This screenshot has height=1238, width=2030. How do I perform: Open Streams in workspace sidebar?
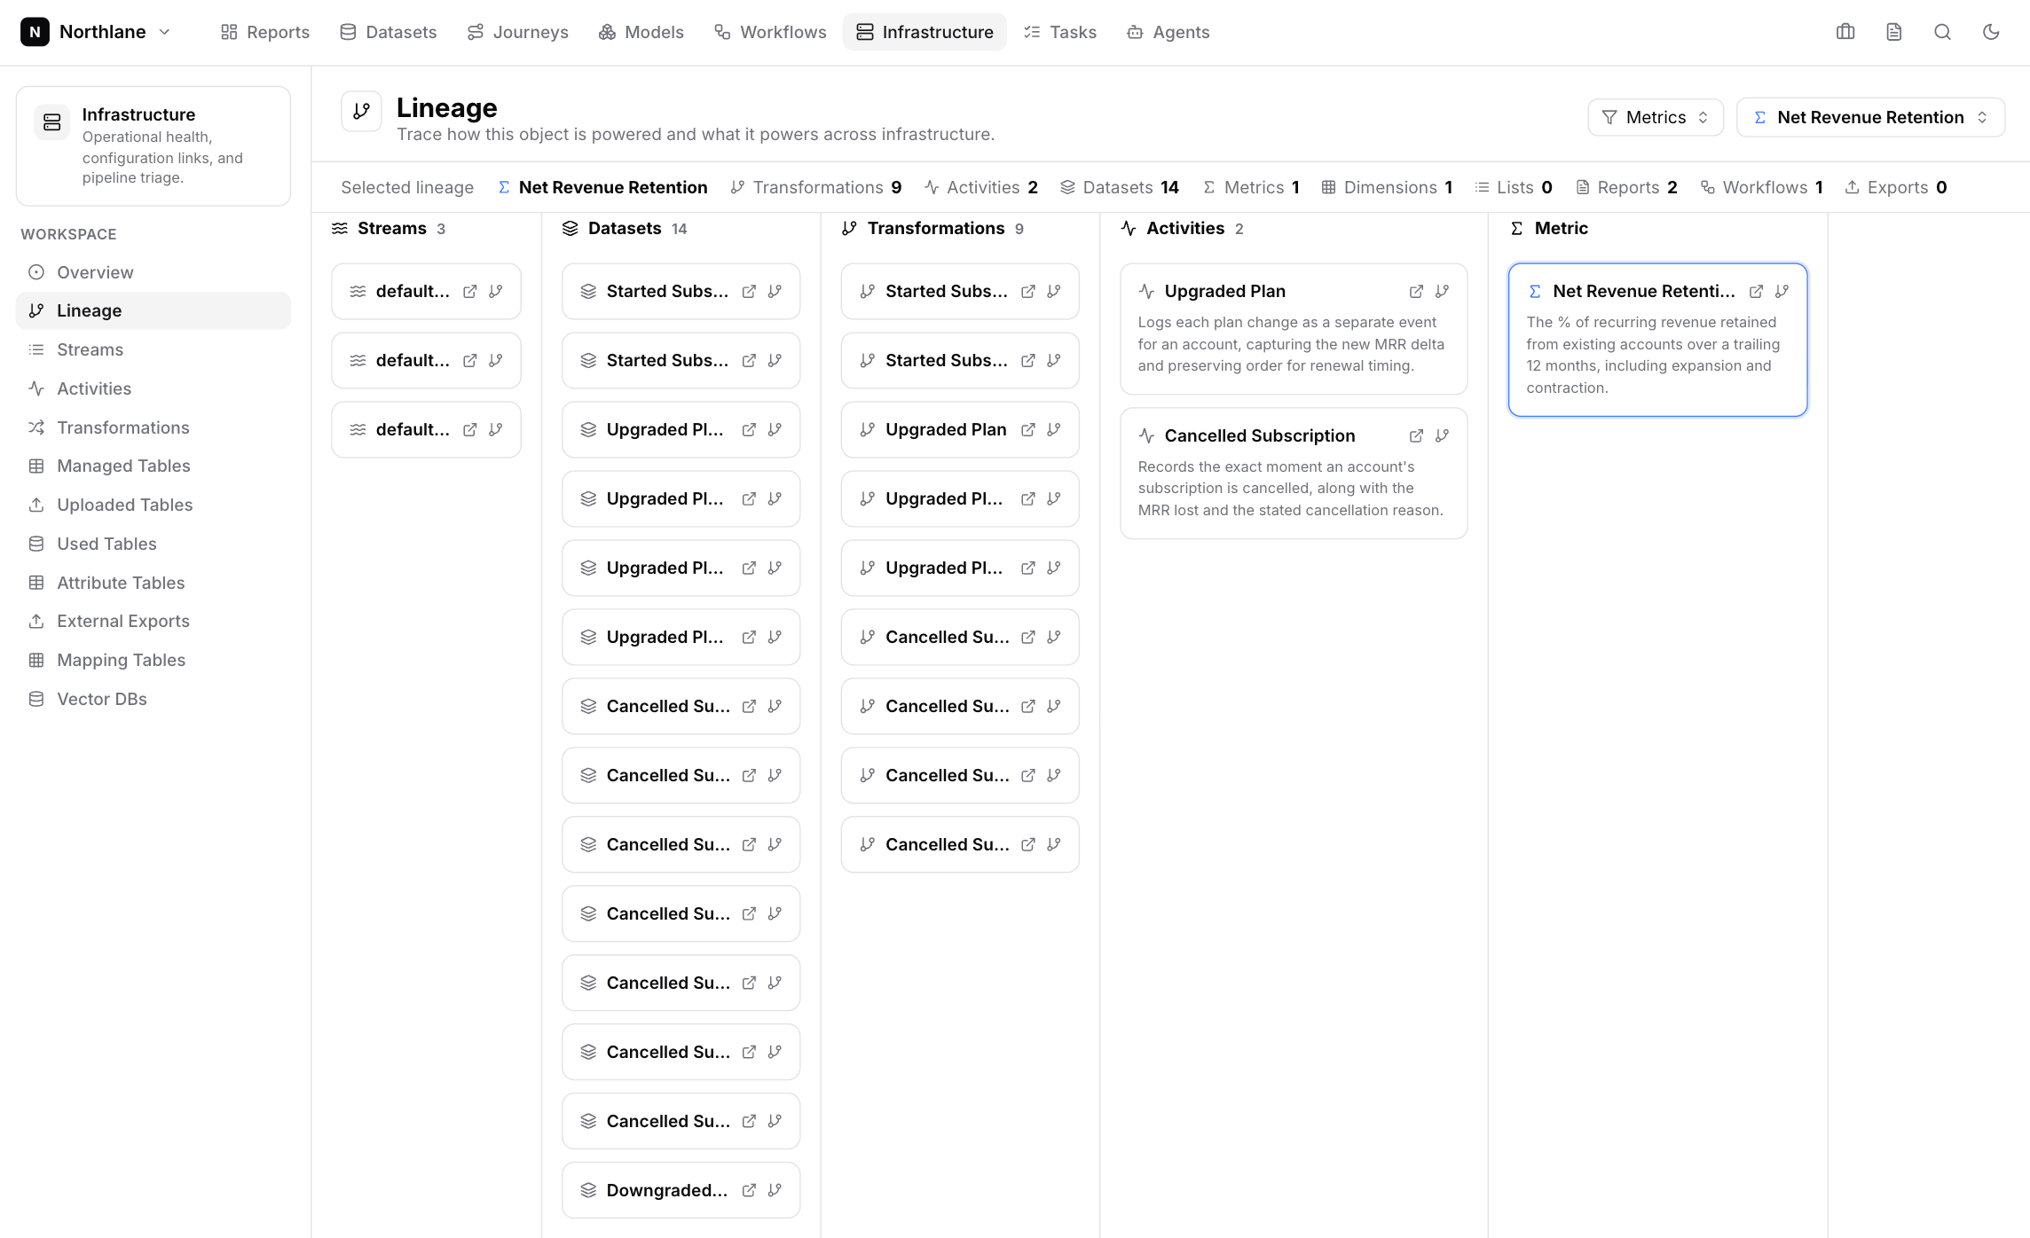pos(153,349)
